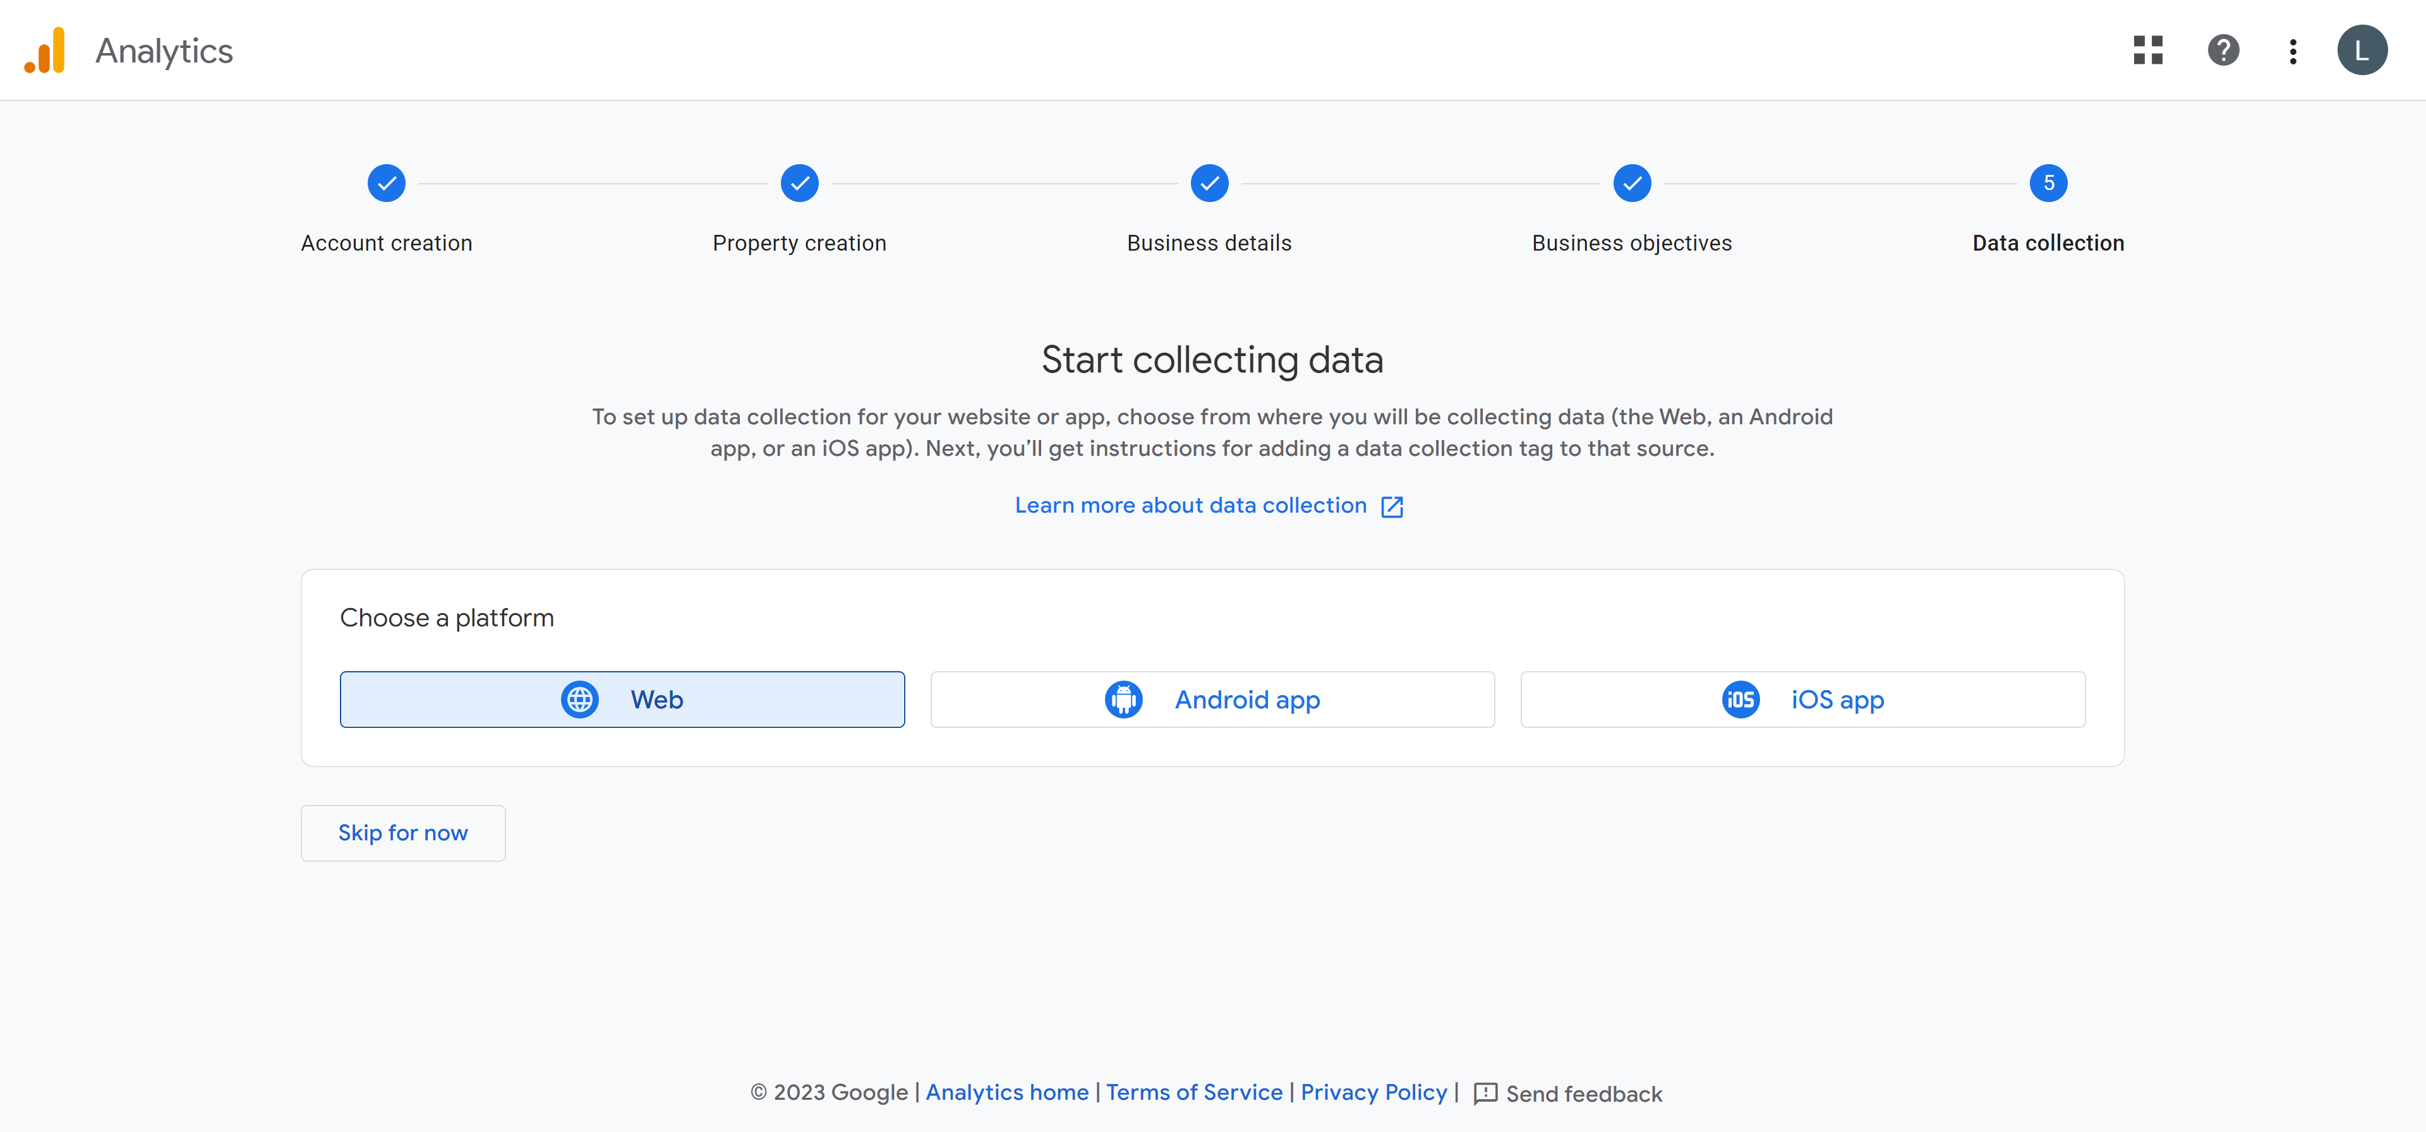Click the Business details checkmark step
The width and height of the screenshot is (2426, 1132).
(x=1209, y=184)
